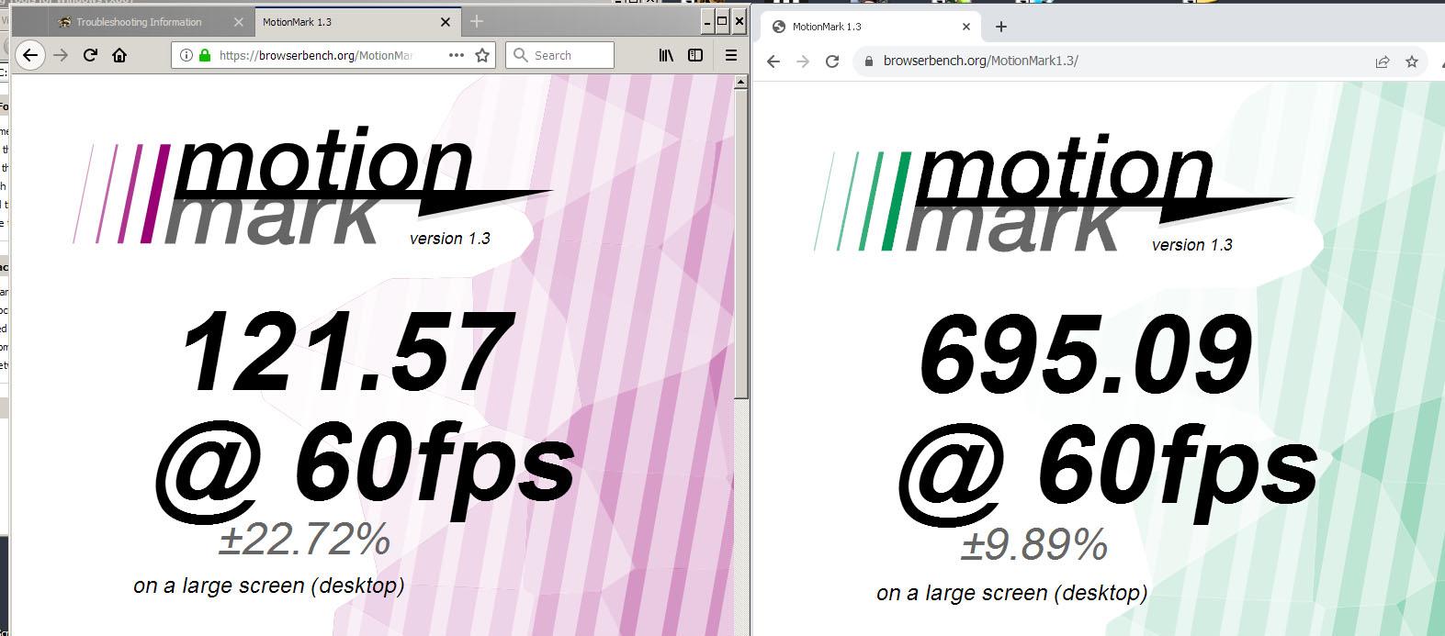
Task: Click ±22.72% confidence value
Action: click(304, 540)
